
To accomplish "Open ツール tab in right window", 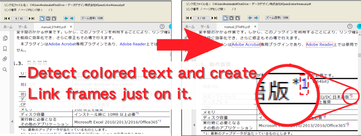I will pyautogui.click(x=205, y=27).
